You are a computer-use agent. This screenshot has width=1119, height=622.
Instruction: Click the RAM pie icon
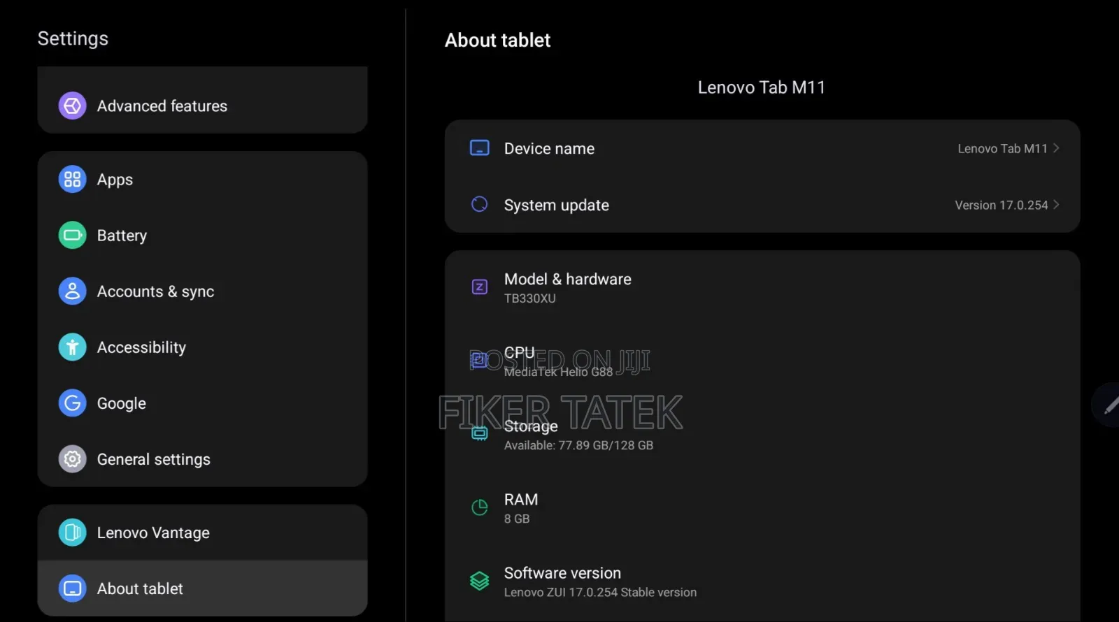(x=479, y=507)
